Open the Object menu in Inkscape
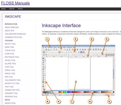This screenshot has height=105, width=121. click(x=55, y=48)
